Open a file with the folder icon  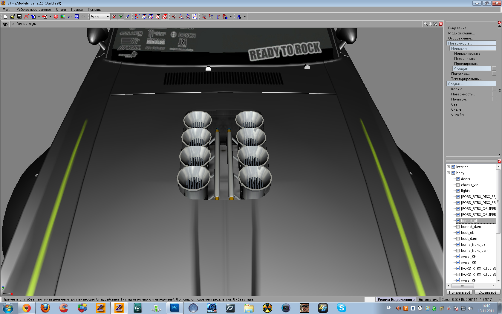point(12,17)
